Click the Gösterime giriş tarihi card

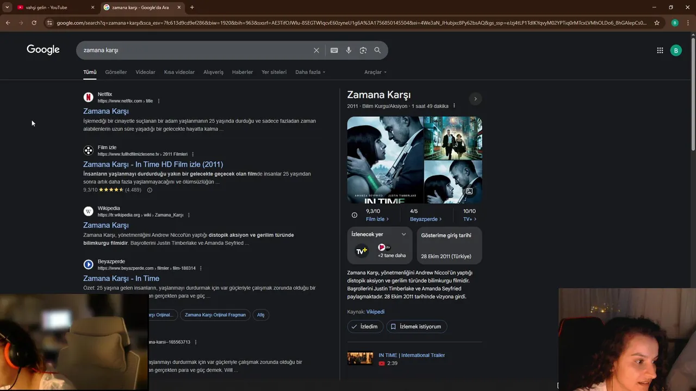tap(450, 245)
